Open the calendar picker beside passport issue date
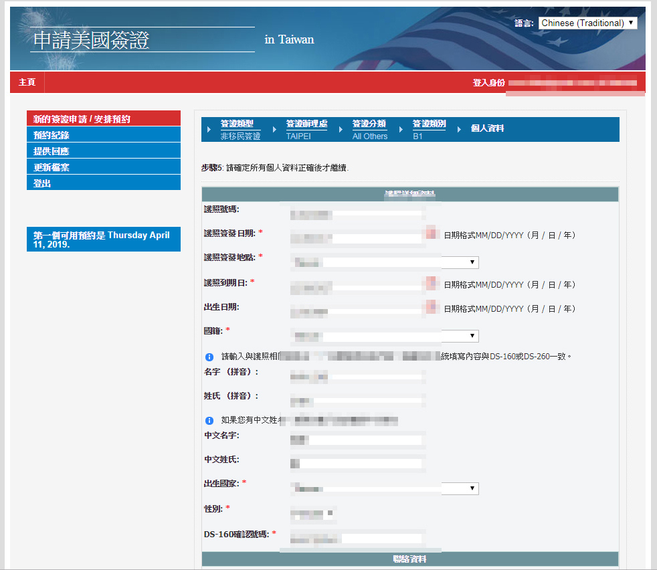This screenshot has height=570, width=657. (x=431, y=233)
